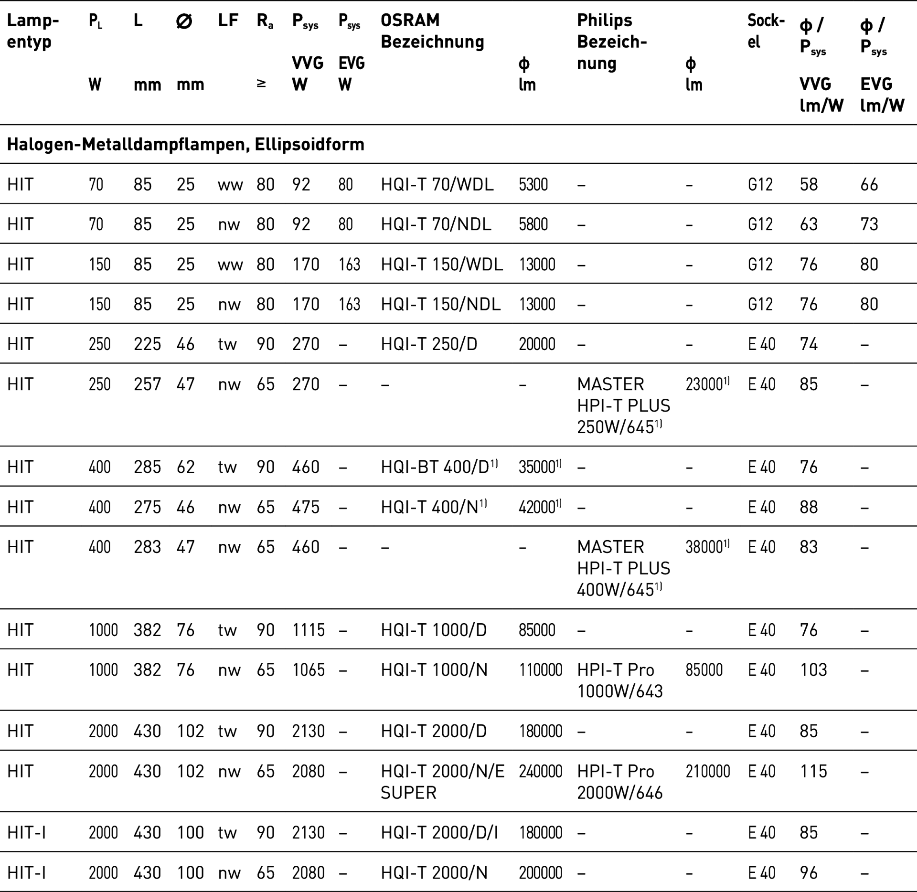
Task: Select lumen value '5800'
Action: pyautogui.click(x=533, y=224)
